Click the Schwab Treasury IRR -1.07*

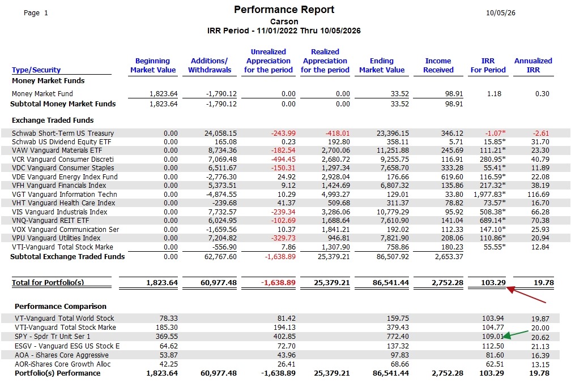pyautogui.click(x=495, y=133)
